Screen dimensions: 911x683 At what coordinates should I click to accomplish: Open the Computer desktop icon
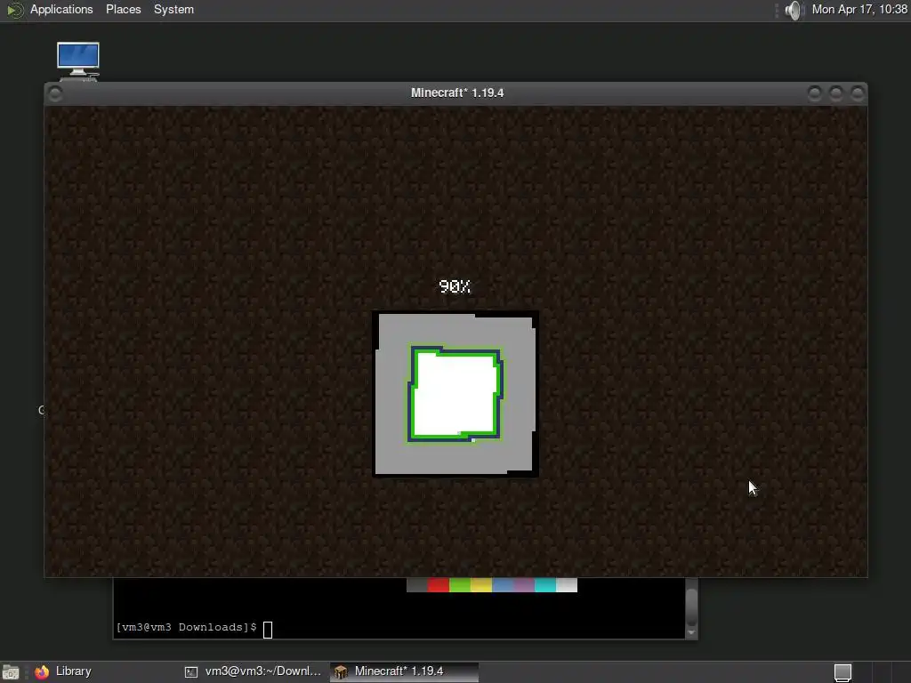(x=78, y=60)
